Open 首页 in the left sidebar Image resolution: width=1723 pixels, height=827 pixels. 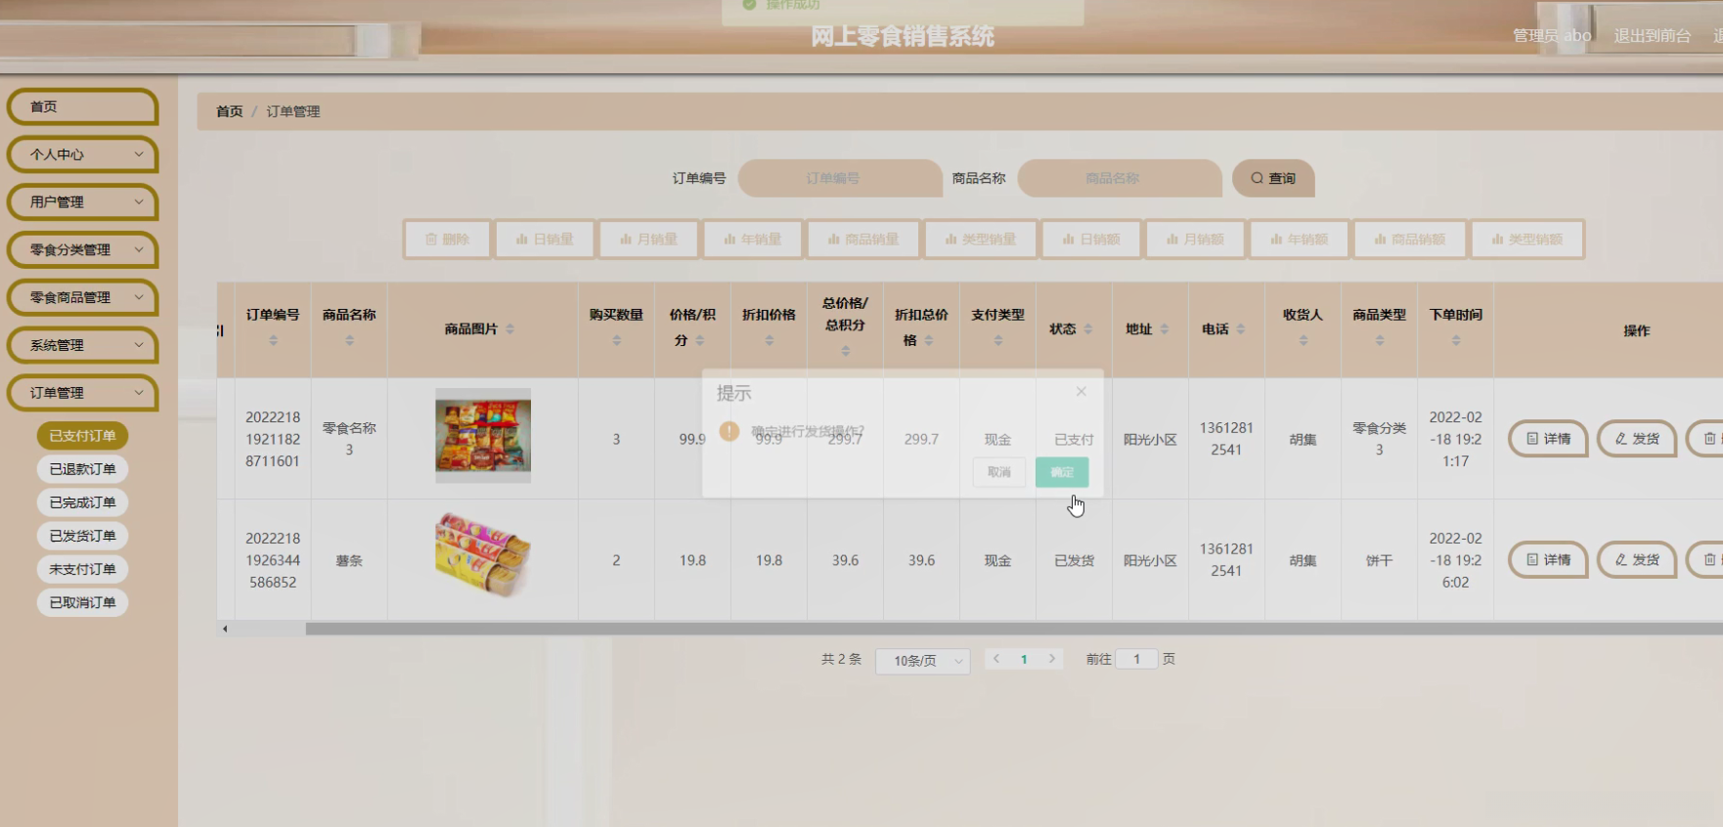83,107
